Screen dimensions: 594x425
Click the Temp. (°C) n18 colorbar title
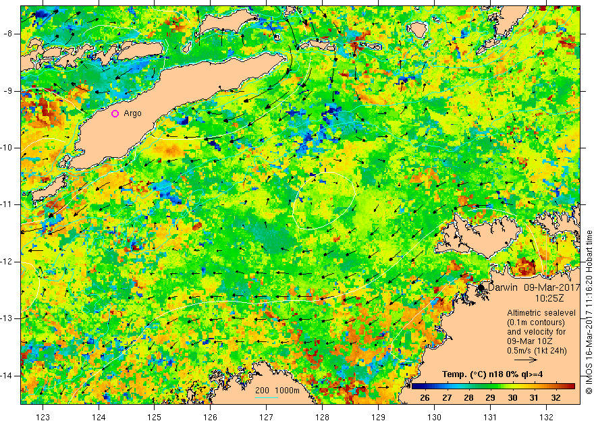[492, 374]
